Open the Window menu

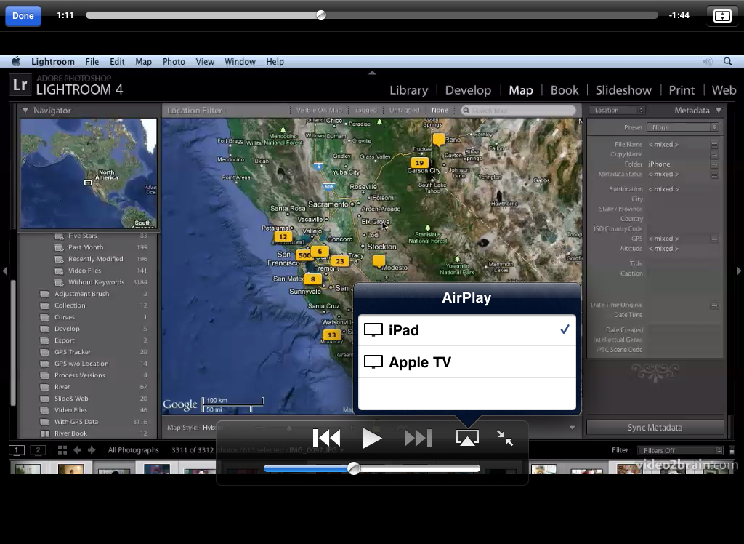[x=240, y=61]
